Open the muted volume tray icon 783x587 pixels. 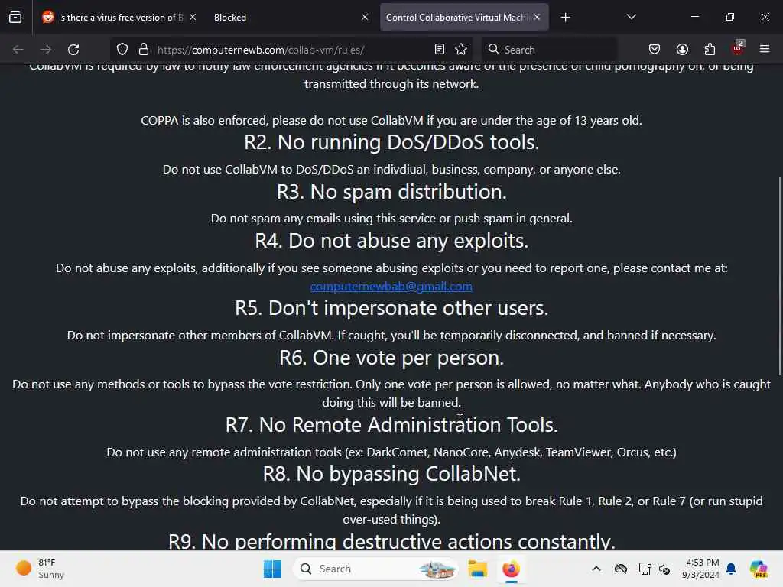coord(664,569)
